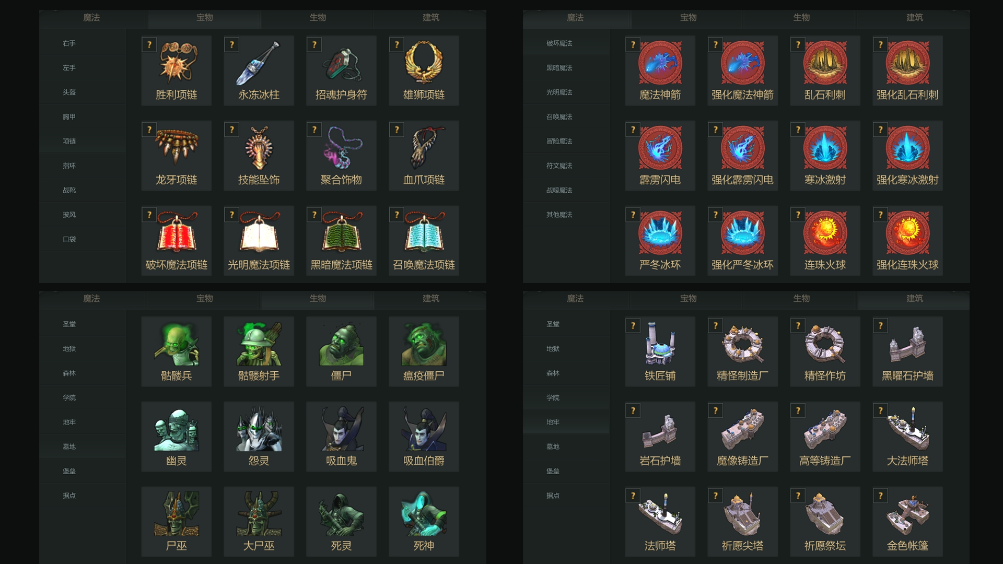
Task: Select the 大法师塔 building icon
Action: coord(908,429)
